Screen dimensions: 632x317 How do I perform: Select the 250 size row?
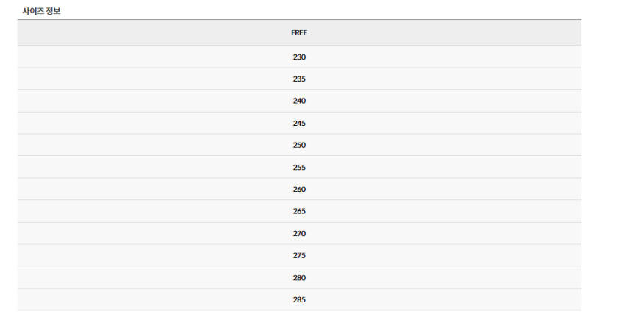(299, 145)
